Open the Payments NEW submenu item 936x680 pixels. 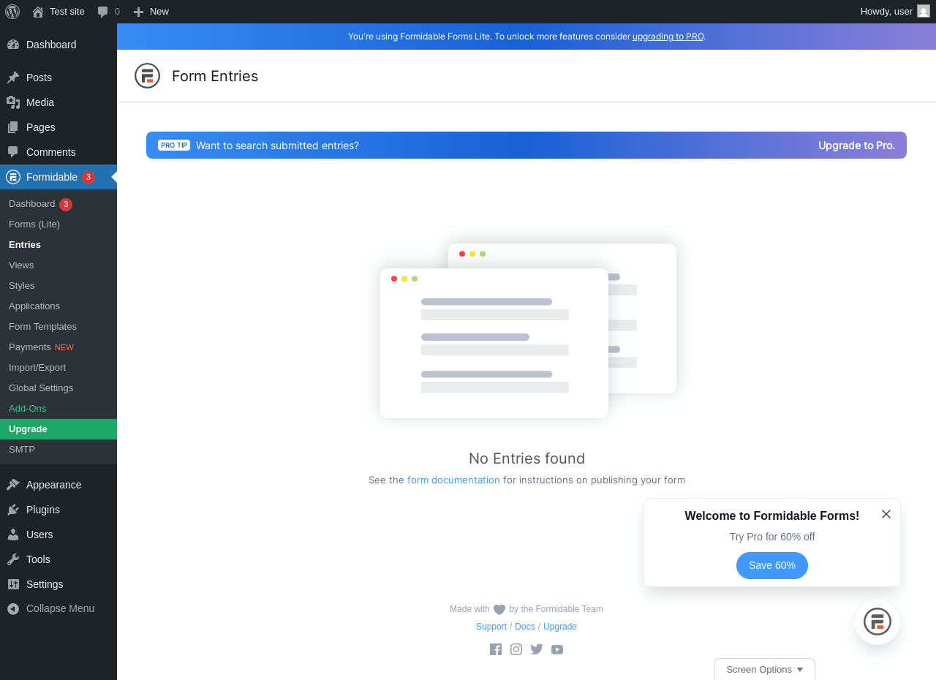coord(58,347)
